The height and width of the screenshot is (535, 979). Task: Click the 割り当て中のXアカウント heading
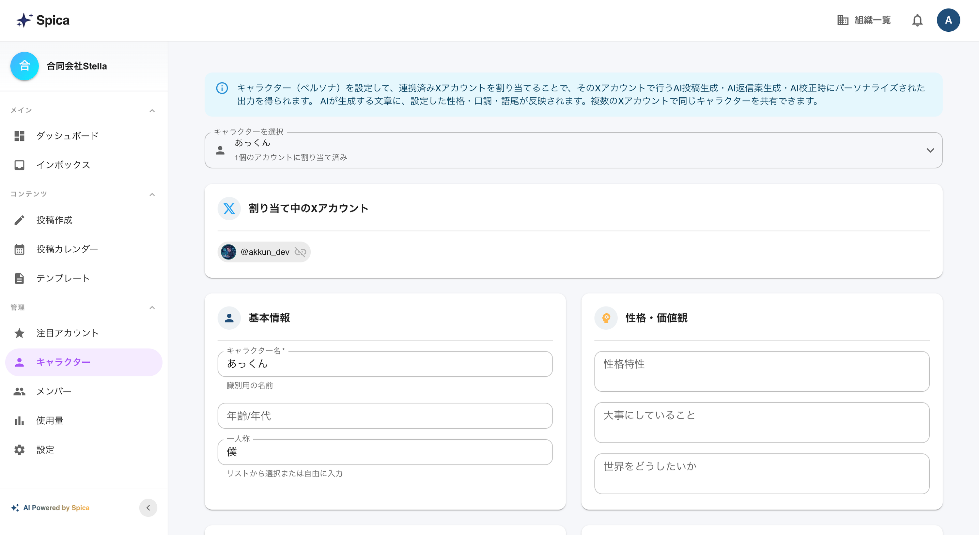tap(308, 208)
